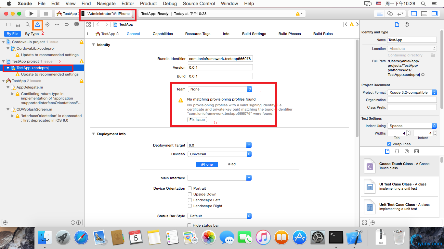
Task: Enable Landscape Right orientation
Action: tap(190, 206)
